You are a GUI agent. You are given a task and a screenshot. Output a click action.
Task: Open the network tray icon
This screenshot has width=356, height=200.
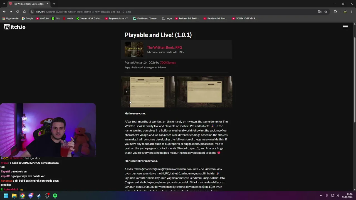(333, 196)
